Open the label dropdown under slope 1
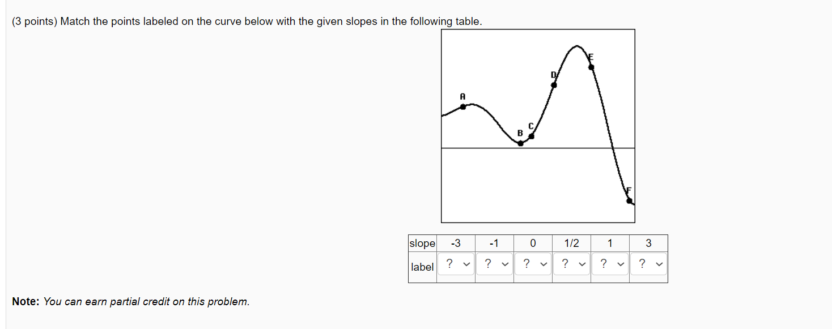The height and width of the screenshot is (329, 832). point(609,264)
